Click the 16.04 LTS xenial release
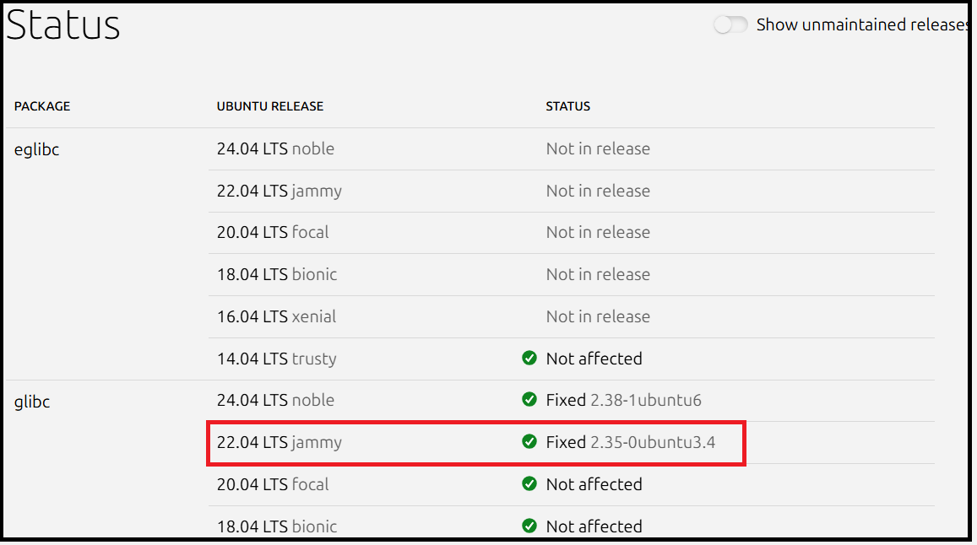The width and height of the screenshot is (977, 545). 276,316
